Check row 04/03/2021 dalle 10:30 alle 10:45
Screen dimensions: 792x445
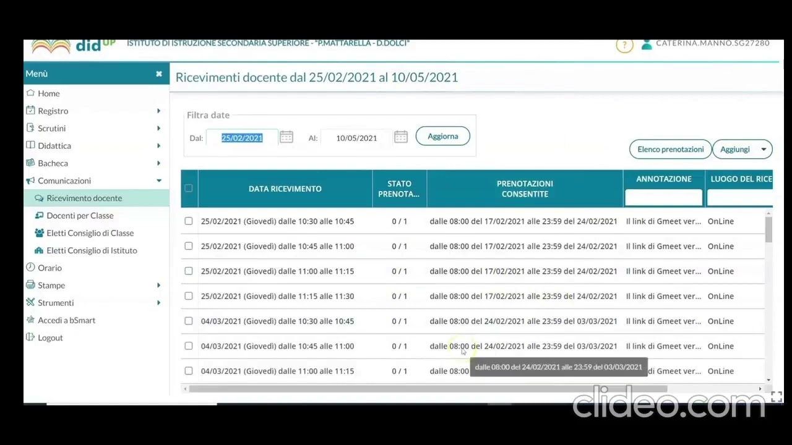click(189, 321)
